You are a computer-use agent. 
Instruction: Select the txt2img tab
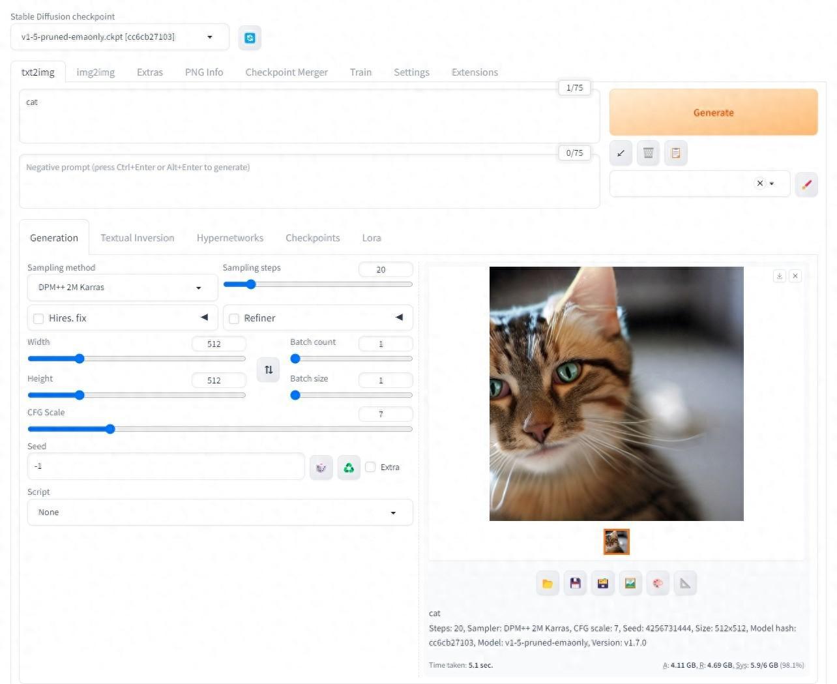[38, 72]
